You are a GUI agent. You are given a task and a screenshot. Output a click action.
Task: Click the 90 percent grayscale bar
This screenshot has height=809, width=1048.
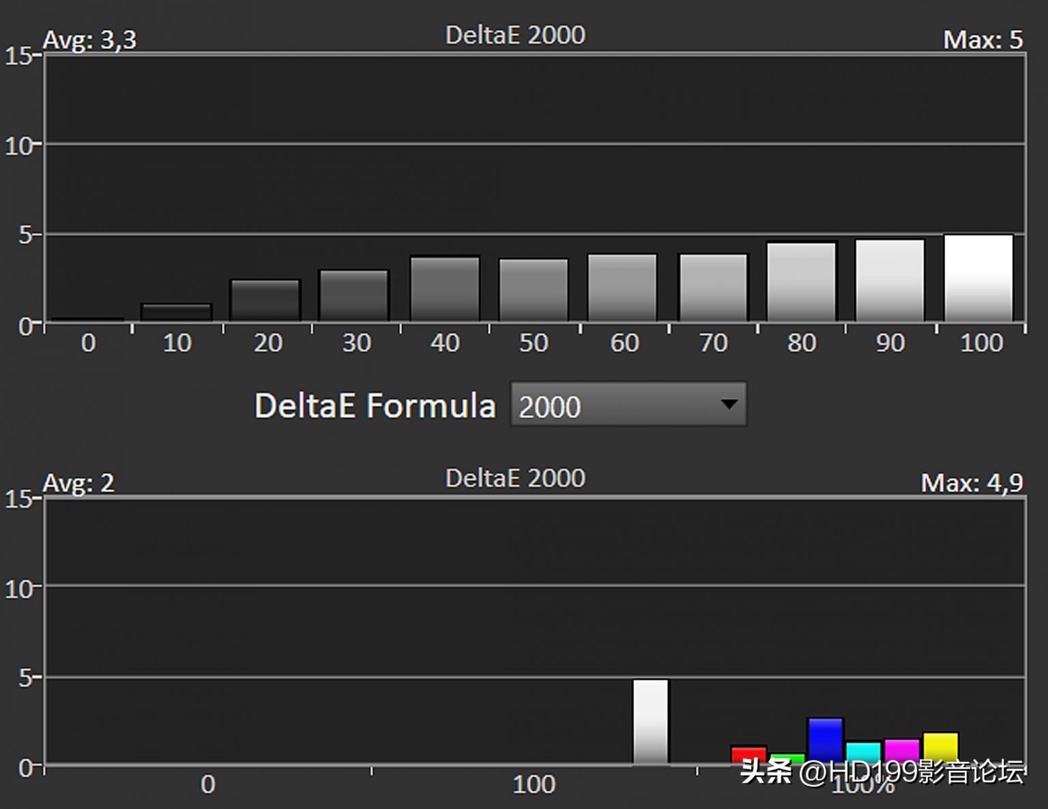890,280
